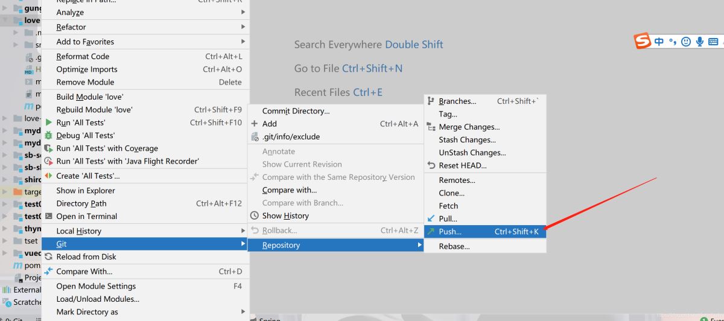Open the Sogou input method logo

pyautogui.click(x=643, y=42)
